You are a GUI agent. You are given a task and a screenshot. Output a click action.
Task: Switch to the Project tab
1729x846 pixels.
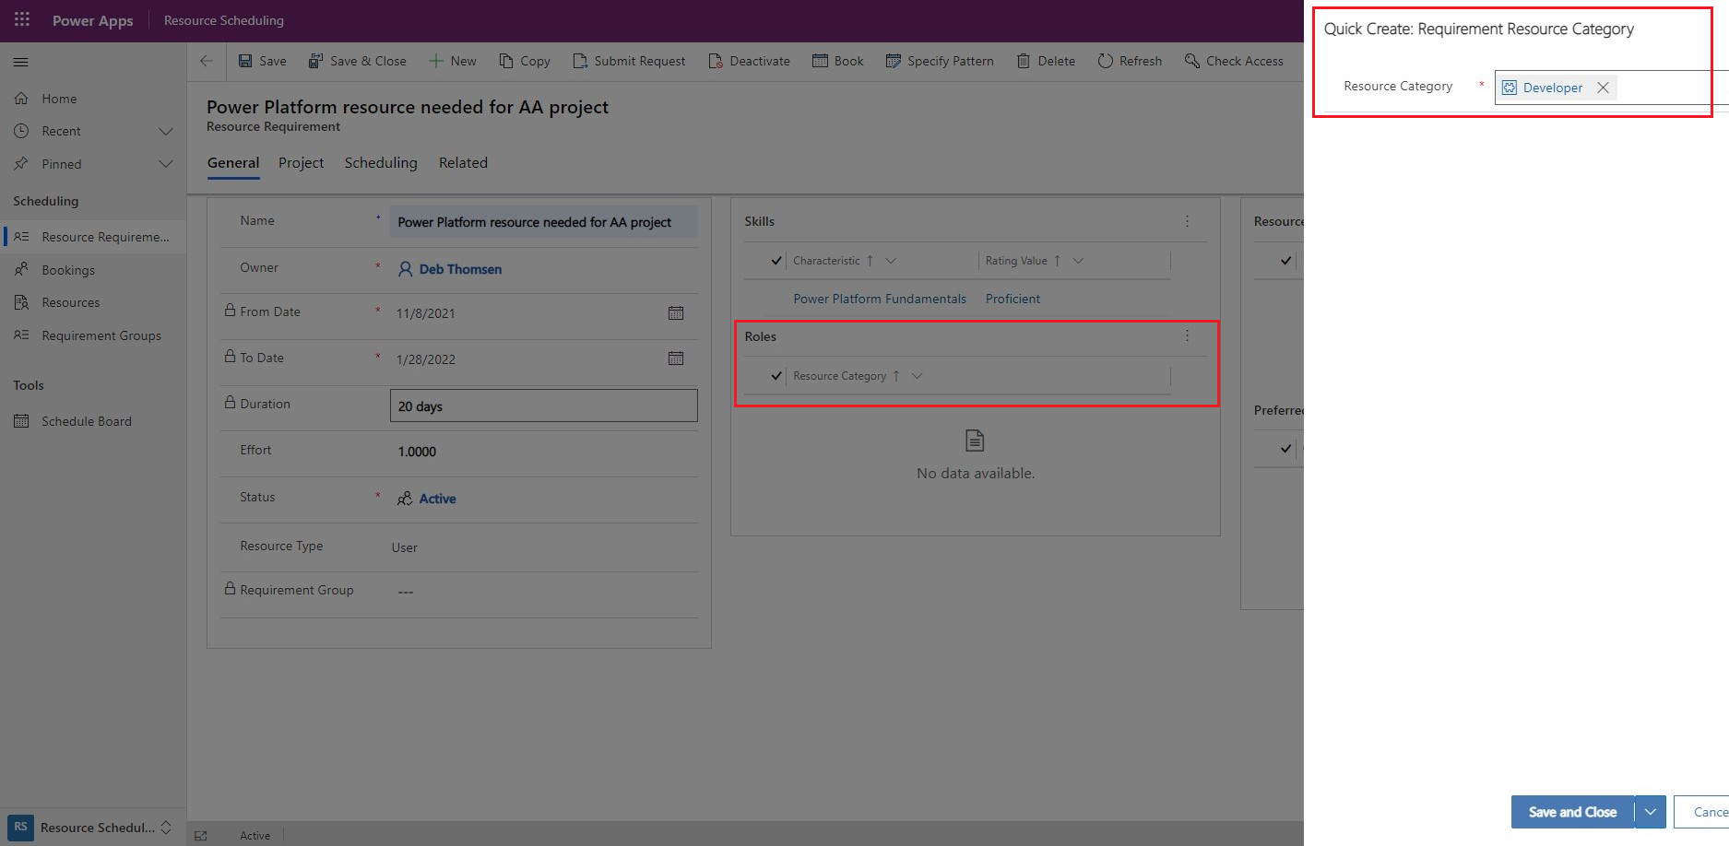pos(302,162)
